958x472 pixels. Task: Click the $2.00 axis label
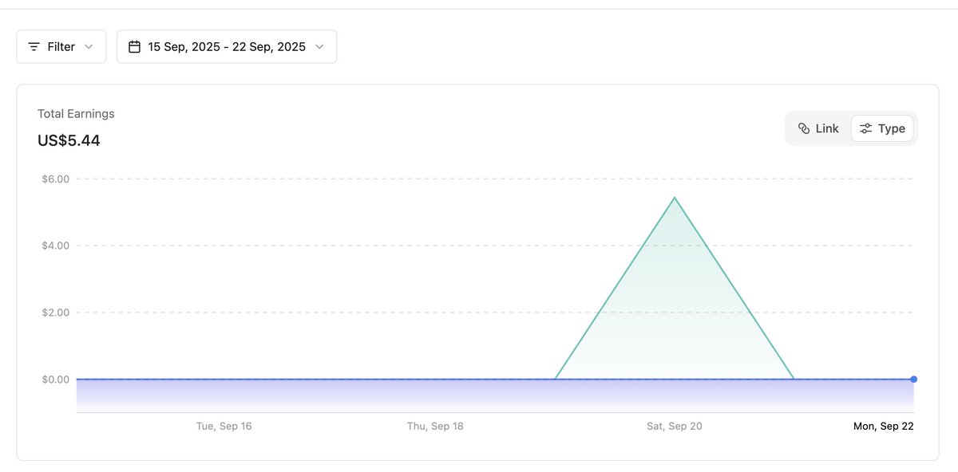[56, 313]
